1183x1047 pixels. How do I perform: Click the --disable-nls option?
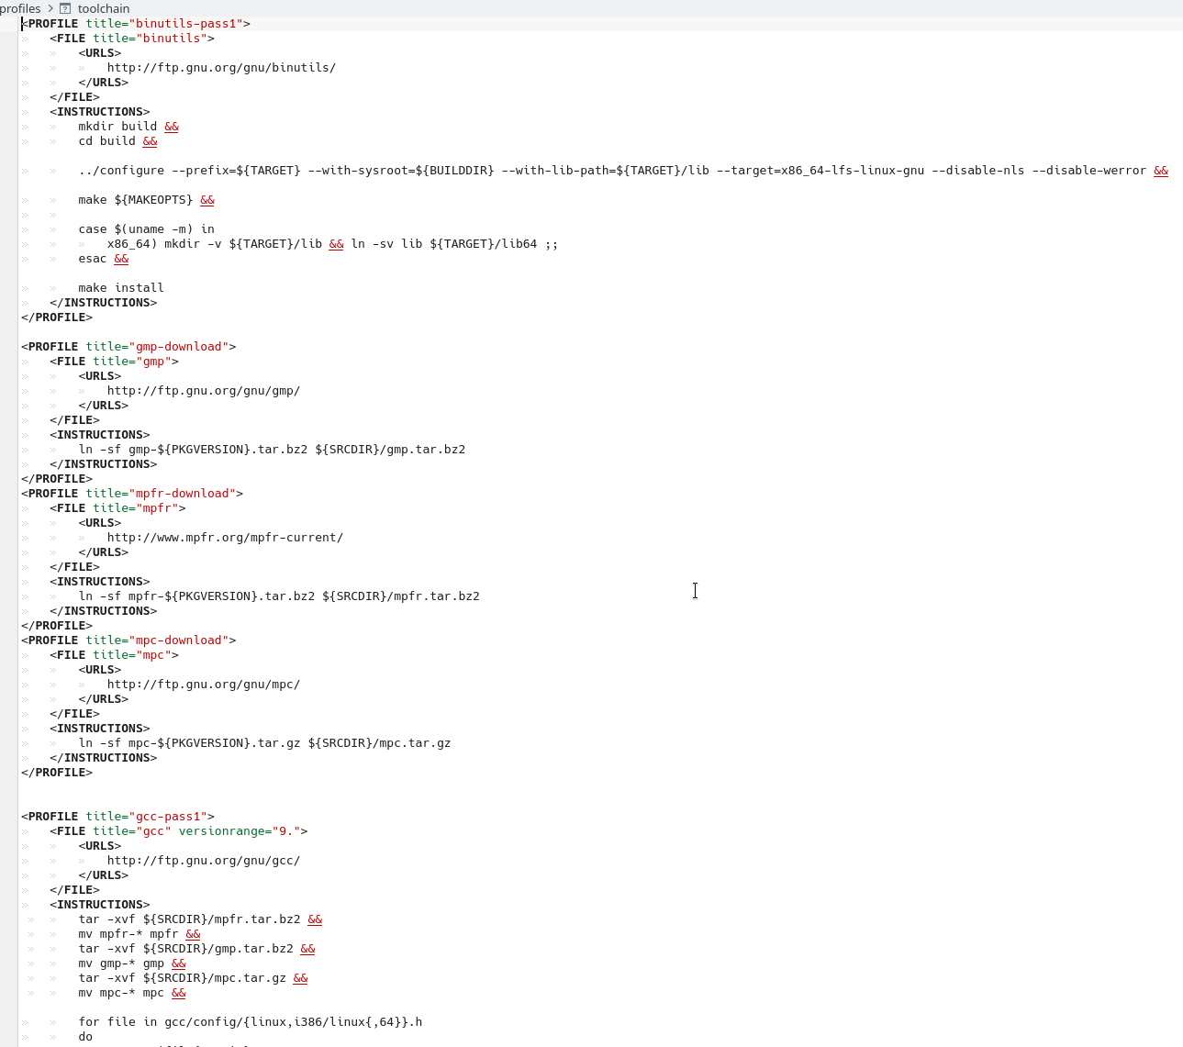(x=978, y=171)
